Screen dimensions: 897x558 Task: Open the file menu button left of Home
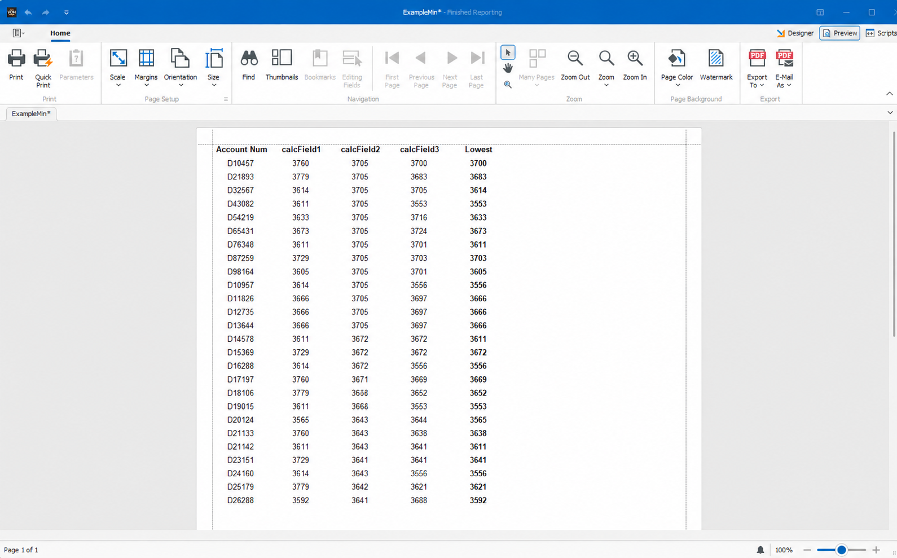tap(18, 33)
